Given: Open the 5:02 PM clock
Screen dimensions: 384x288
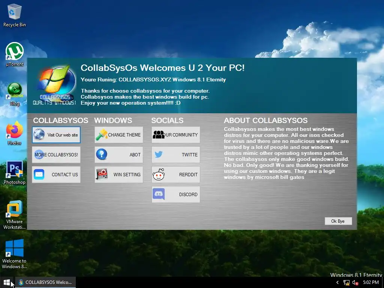Looking at the screenshot, I should pyautogui.click(x=371, y=282).
